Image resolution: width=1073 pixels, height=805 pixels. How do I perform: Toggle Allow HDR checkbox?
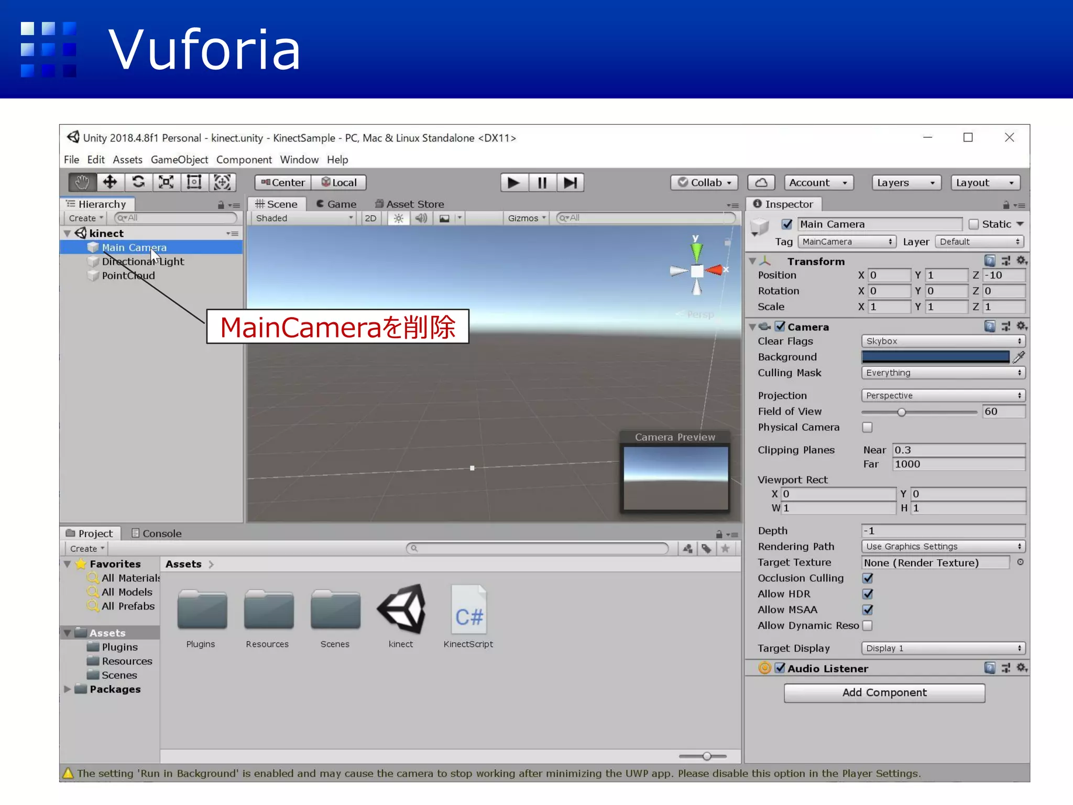click(x=868, y=594)
